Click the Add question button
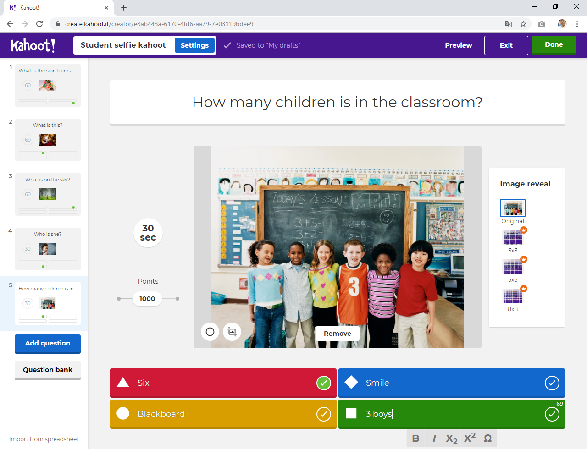The width and height of the screenshot is (587, 449). point(48,343)
